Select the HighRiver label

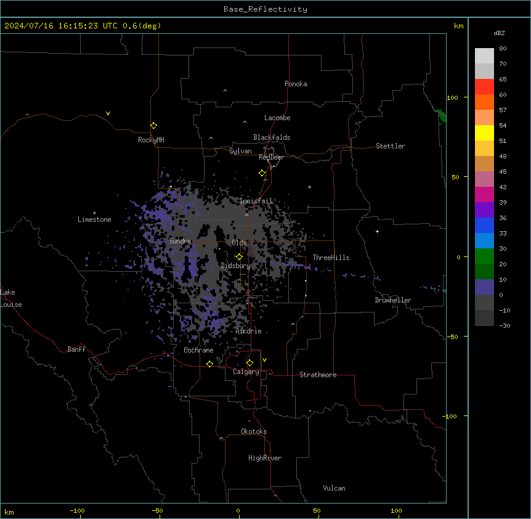click(x=265, y=458)
